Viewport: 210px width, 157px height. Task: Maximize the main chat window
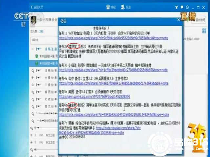[198, 7]
